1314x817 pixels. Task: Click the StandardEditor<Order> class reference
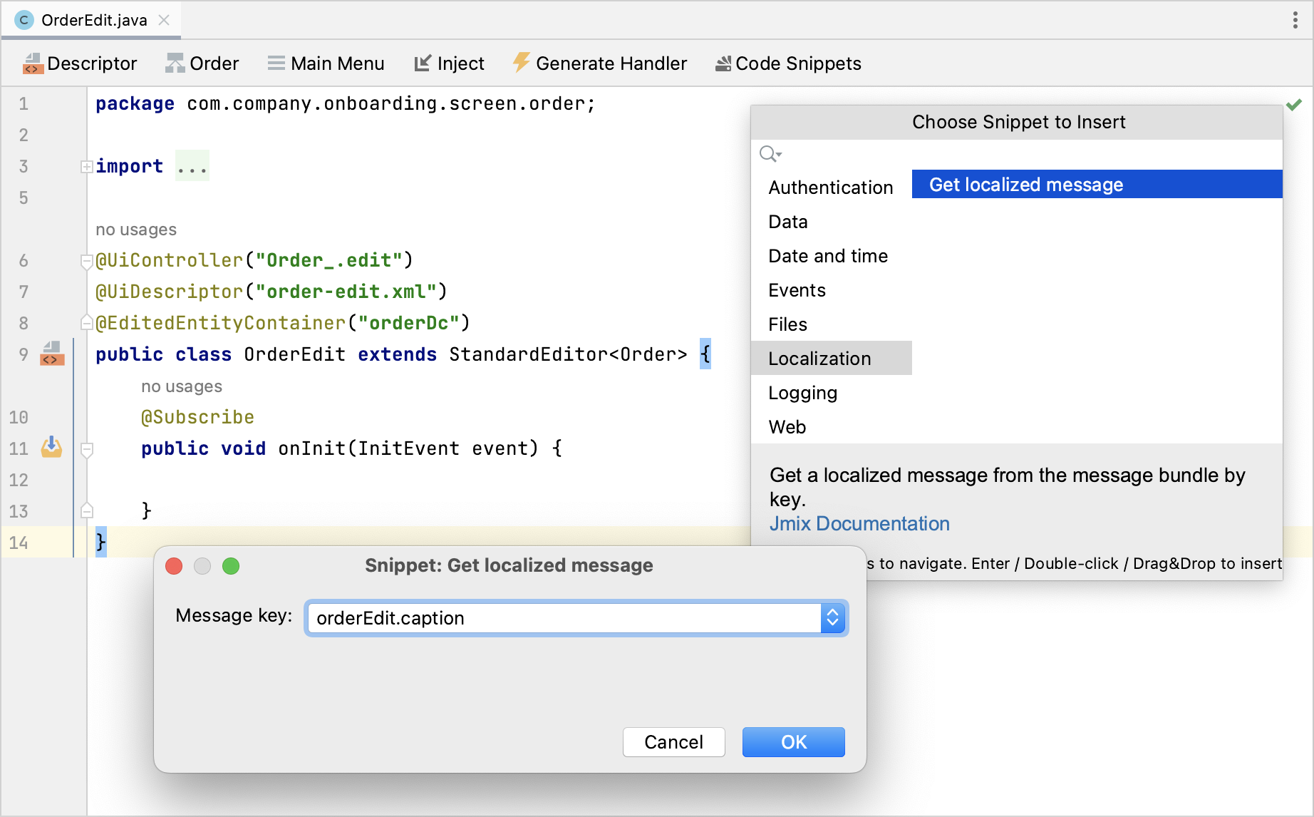[568, 354]
